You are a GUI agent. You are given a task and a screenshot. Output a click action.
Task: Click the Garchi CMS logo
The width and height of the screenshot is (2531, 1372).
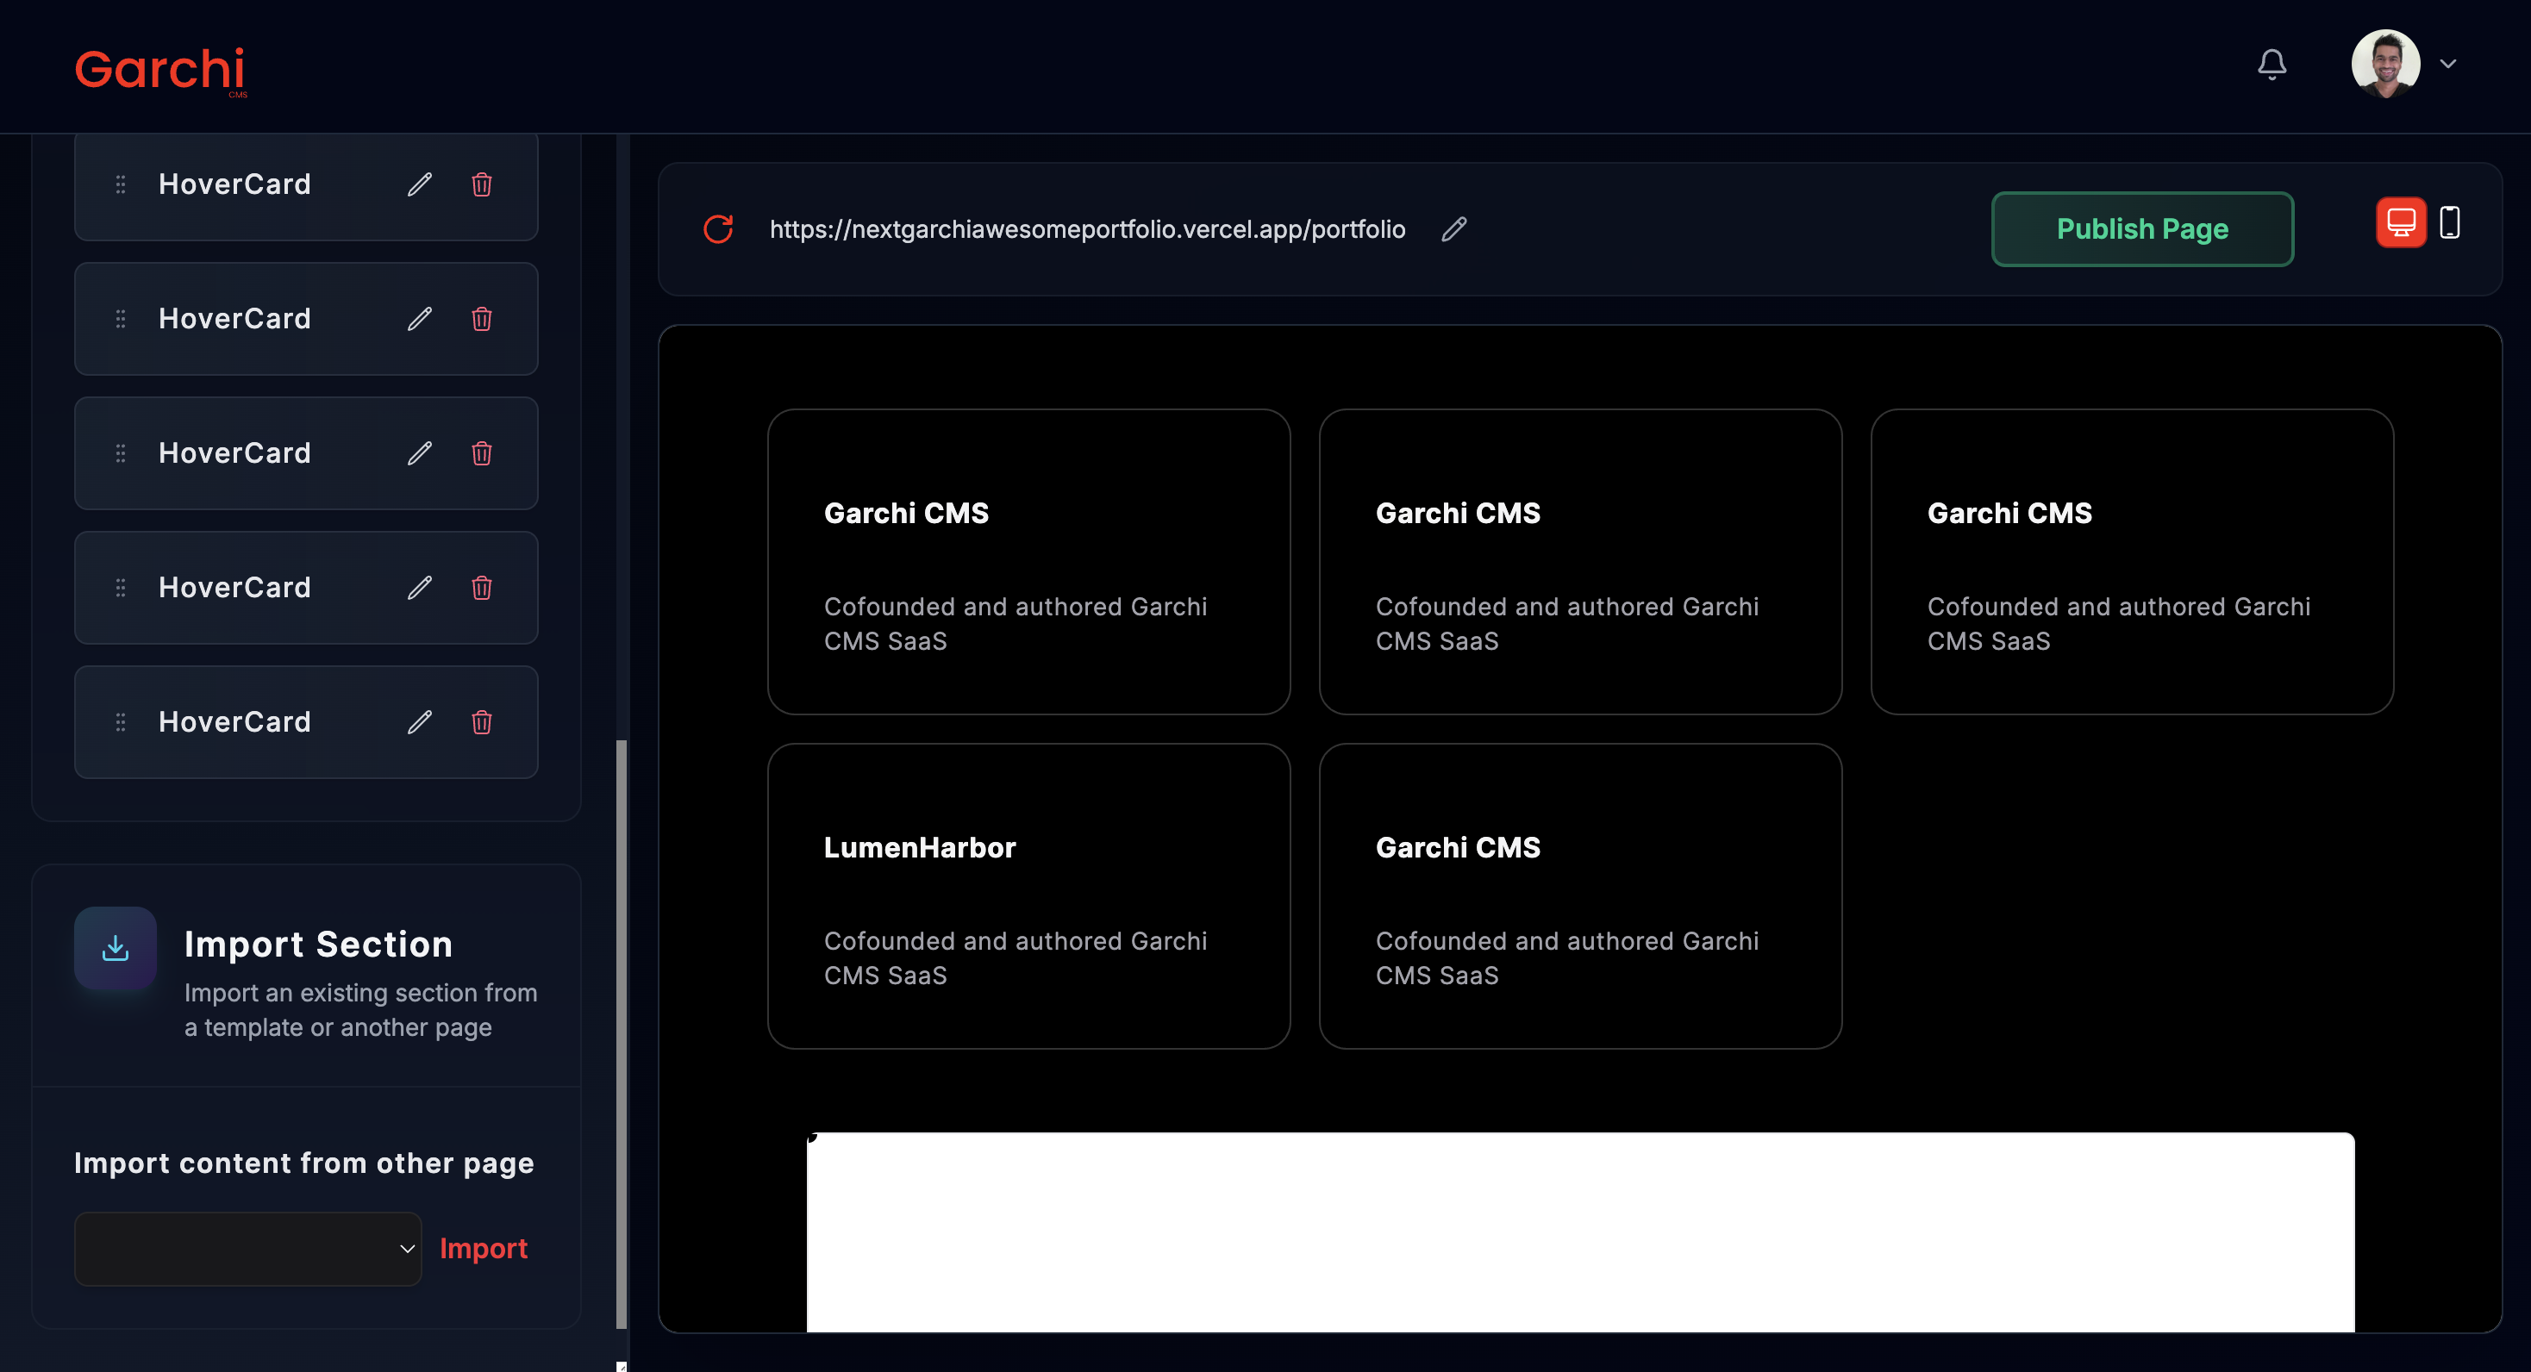(x=160, y=71)
